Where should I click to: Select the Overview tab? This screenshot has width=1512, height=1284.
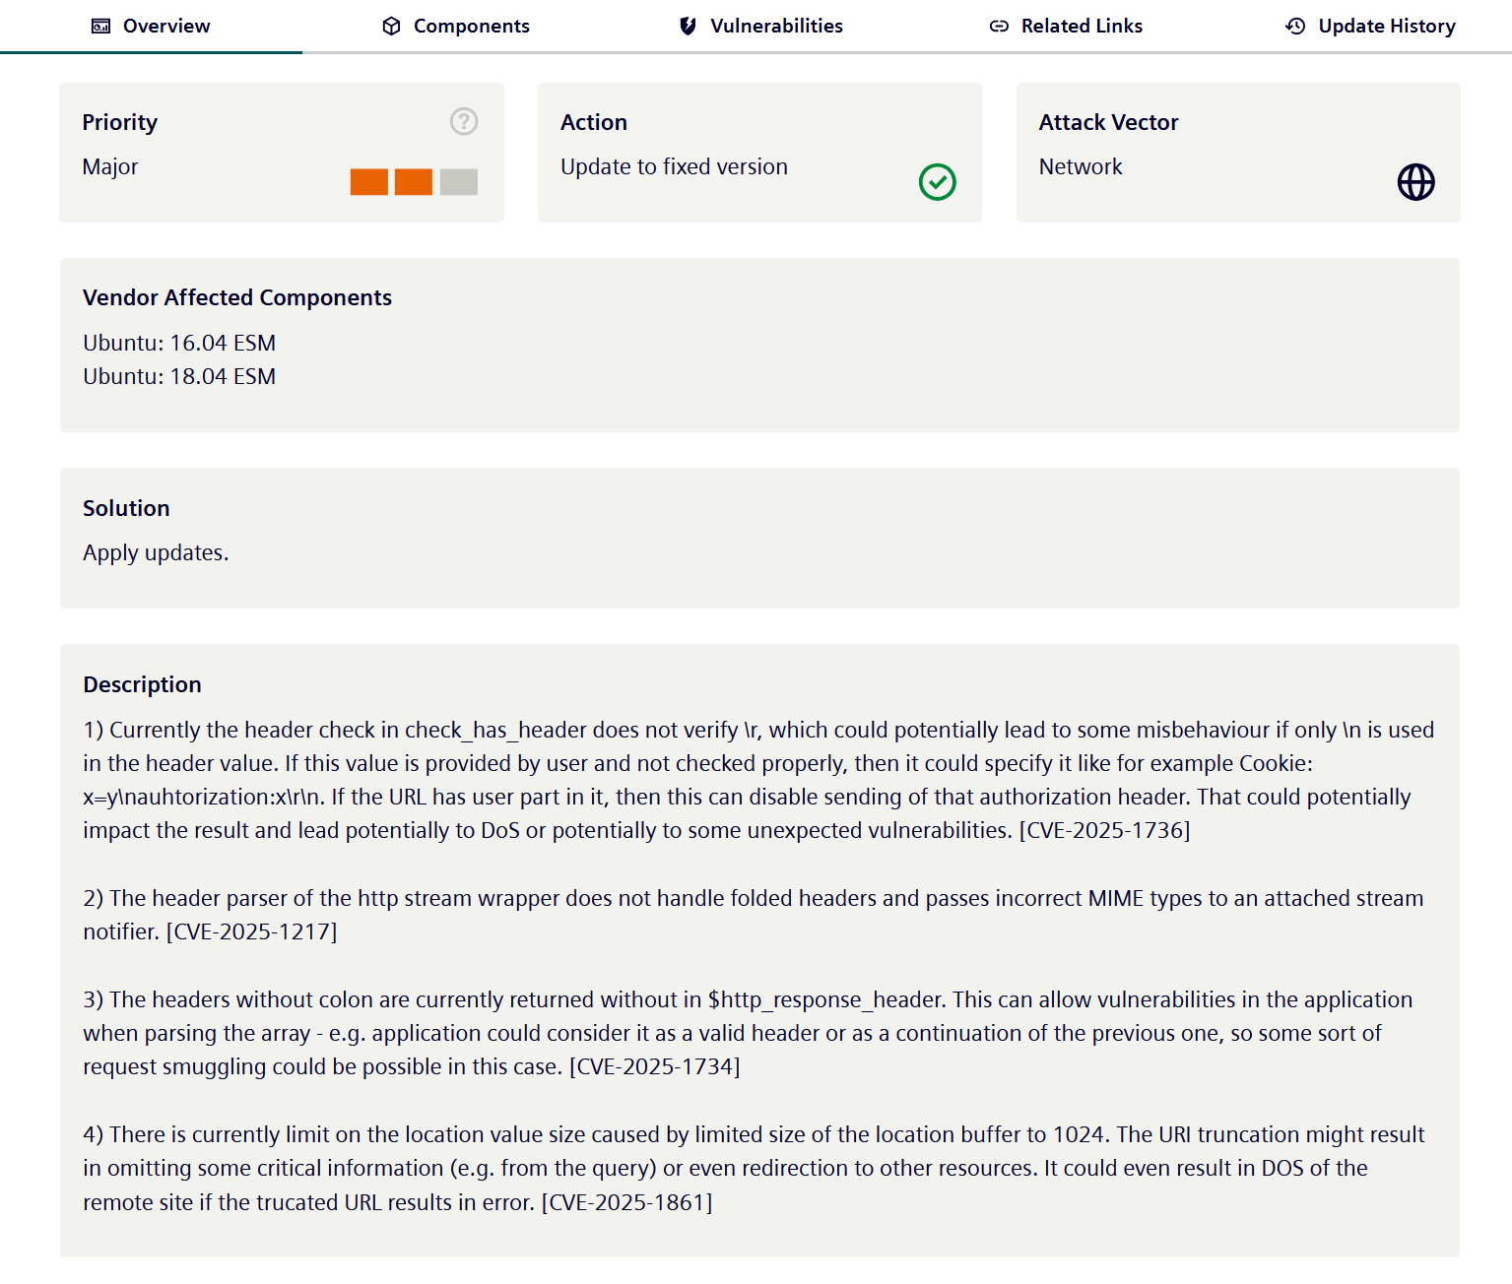point(165,27)
